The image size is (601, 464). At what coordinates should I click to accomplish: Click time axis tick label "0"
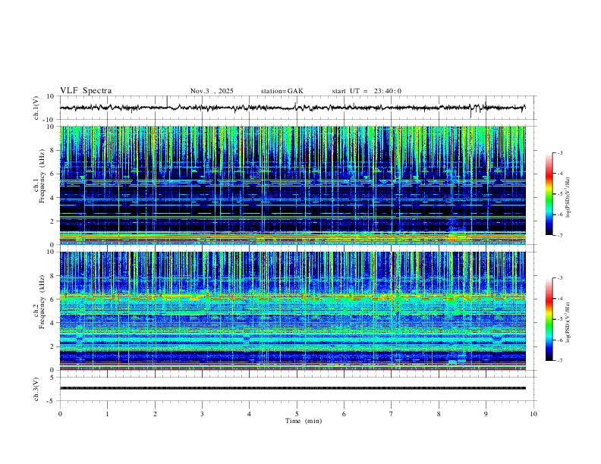[x=60, y=414]
